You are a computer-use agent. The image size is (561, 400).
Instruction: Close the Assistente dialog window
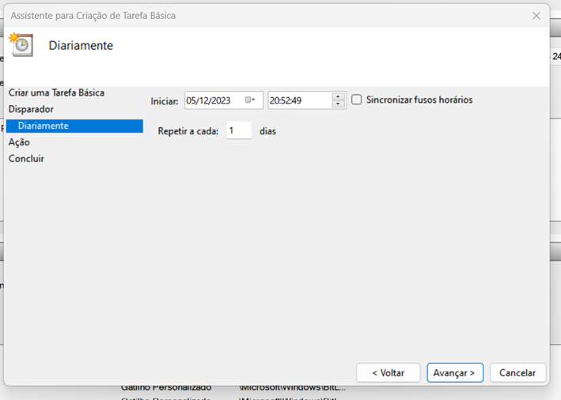pyautogui.click(x=536, y=16)
